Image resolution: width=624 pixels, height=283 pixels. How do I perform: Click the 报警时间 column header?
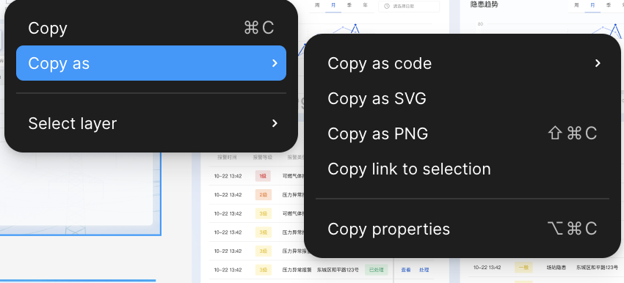[x=227, y=158]
